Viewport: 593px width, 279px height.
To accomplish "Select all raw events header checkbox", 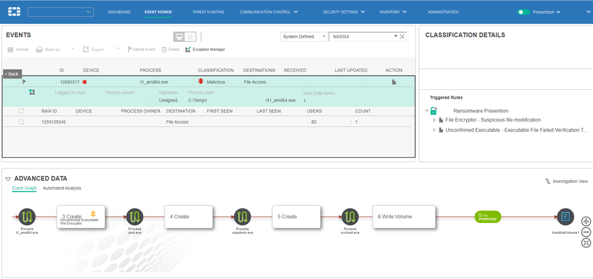I will [x=21, y=111].
